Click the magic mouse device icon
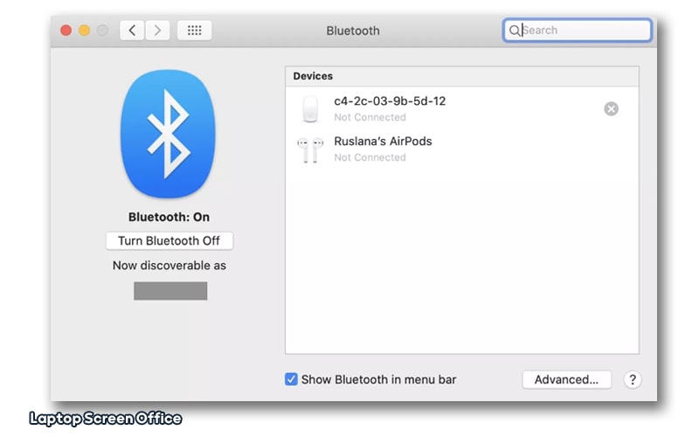 click(310, 108)
